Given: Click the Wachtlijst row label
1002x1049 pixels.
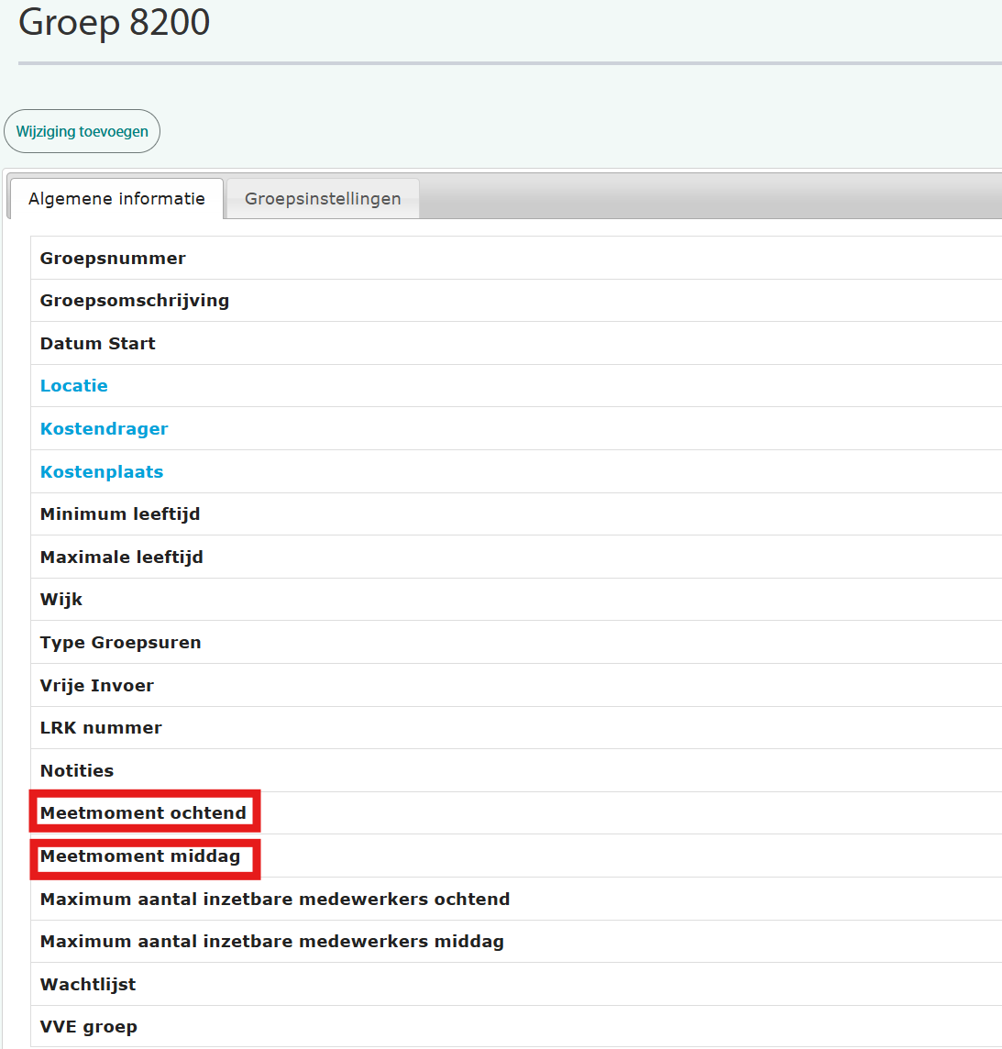Looking at the screenshot, I should [x=88, y=985].
